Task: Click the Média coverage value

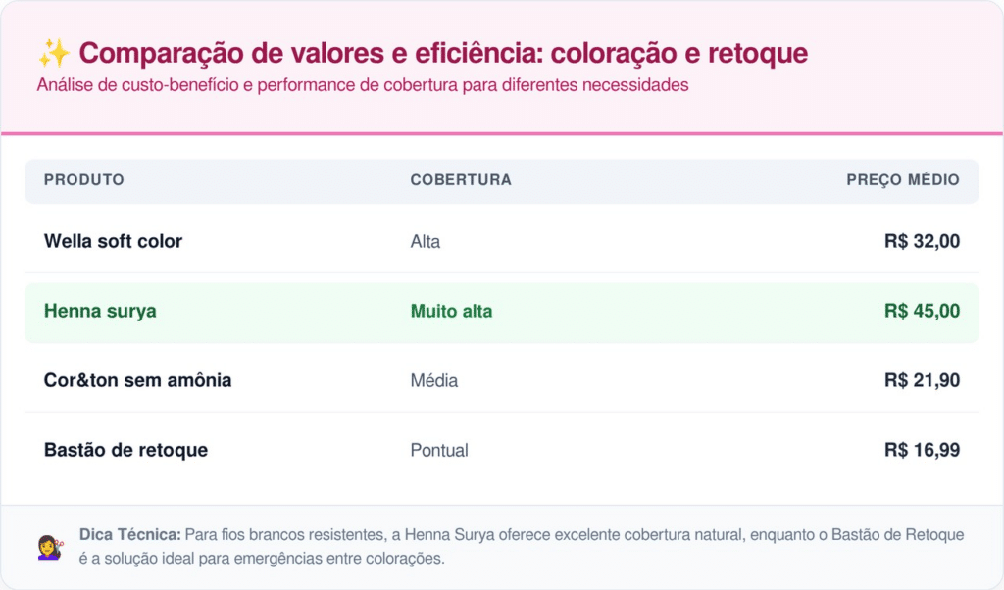Action: 434,380
